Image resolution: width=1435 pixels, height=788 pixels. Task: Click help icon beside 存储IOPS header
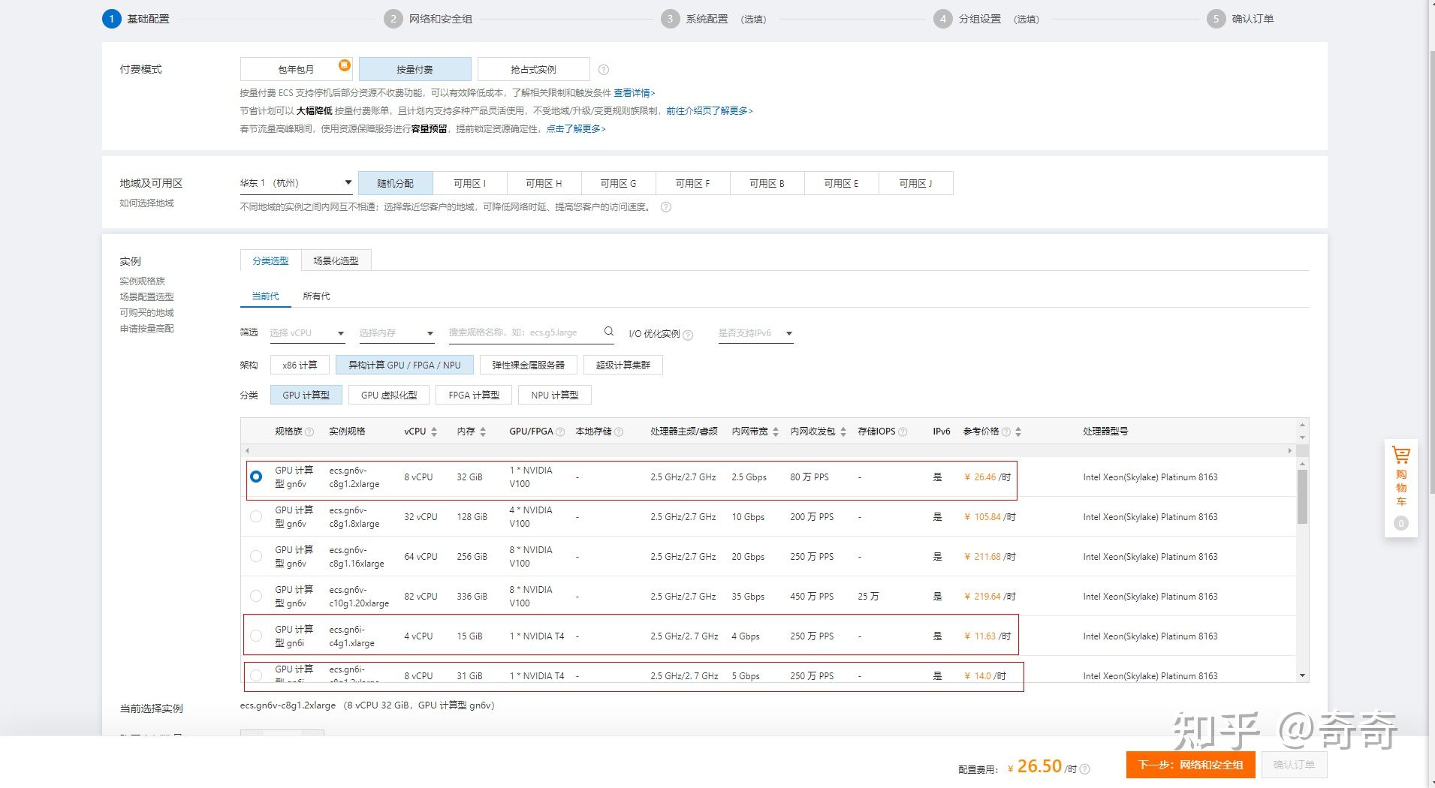[x=903, y=432]
